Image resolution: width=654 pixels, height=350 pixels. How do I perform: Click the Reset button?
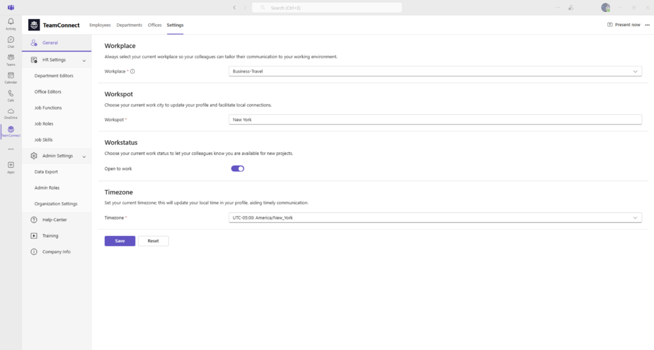click(x=153, y=241)
